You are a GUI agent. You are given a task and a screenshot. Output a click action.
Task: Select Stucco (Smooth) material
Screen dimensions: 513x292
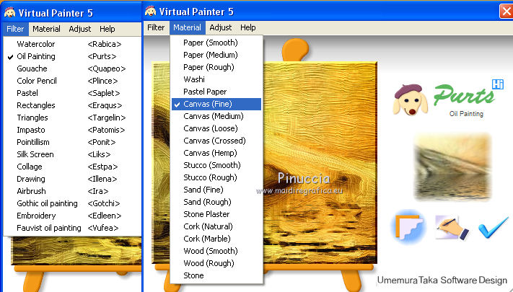click(216, 165)
